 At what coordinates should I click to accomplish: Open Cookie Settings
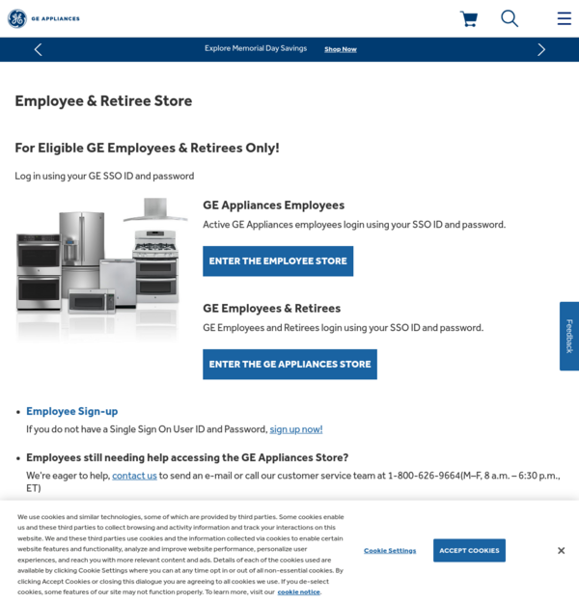390,551
